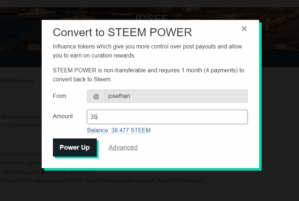299x201 pixels.
Task: Focus the Amount input field
Action: pos(167,117)
